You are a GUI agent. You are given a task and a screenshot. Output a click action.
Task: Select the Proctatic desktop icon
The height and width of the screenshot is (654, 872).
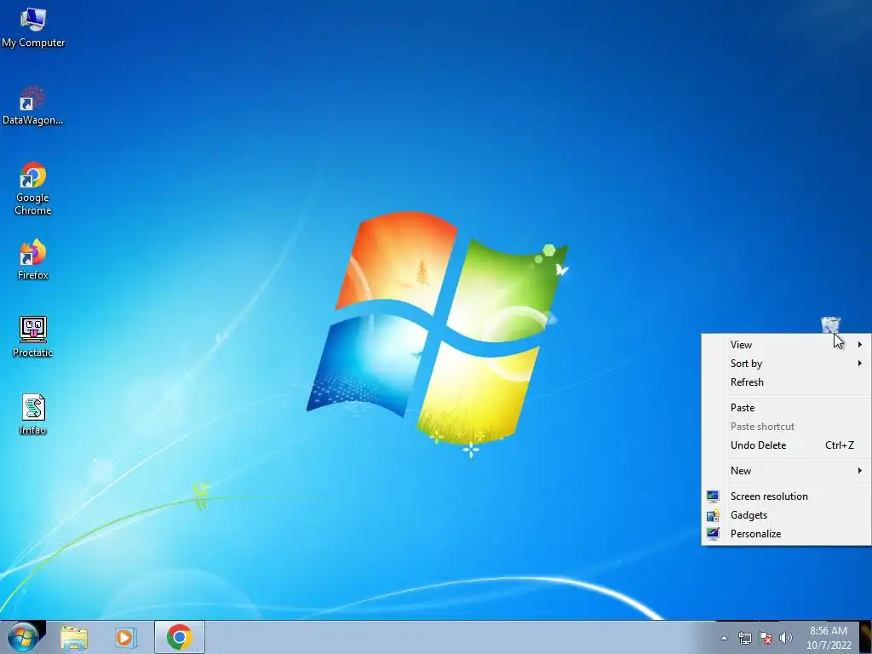point(33,337)
